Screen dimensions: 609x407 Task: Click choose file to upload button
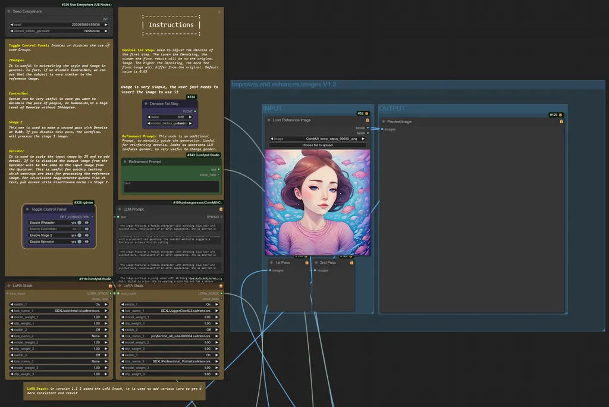[318, 145]
